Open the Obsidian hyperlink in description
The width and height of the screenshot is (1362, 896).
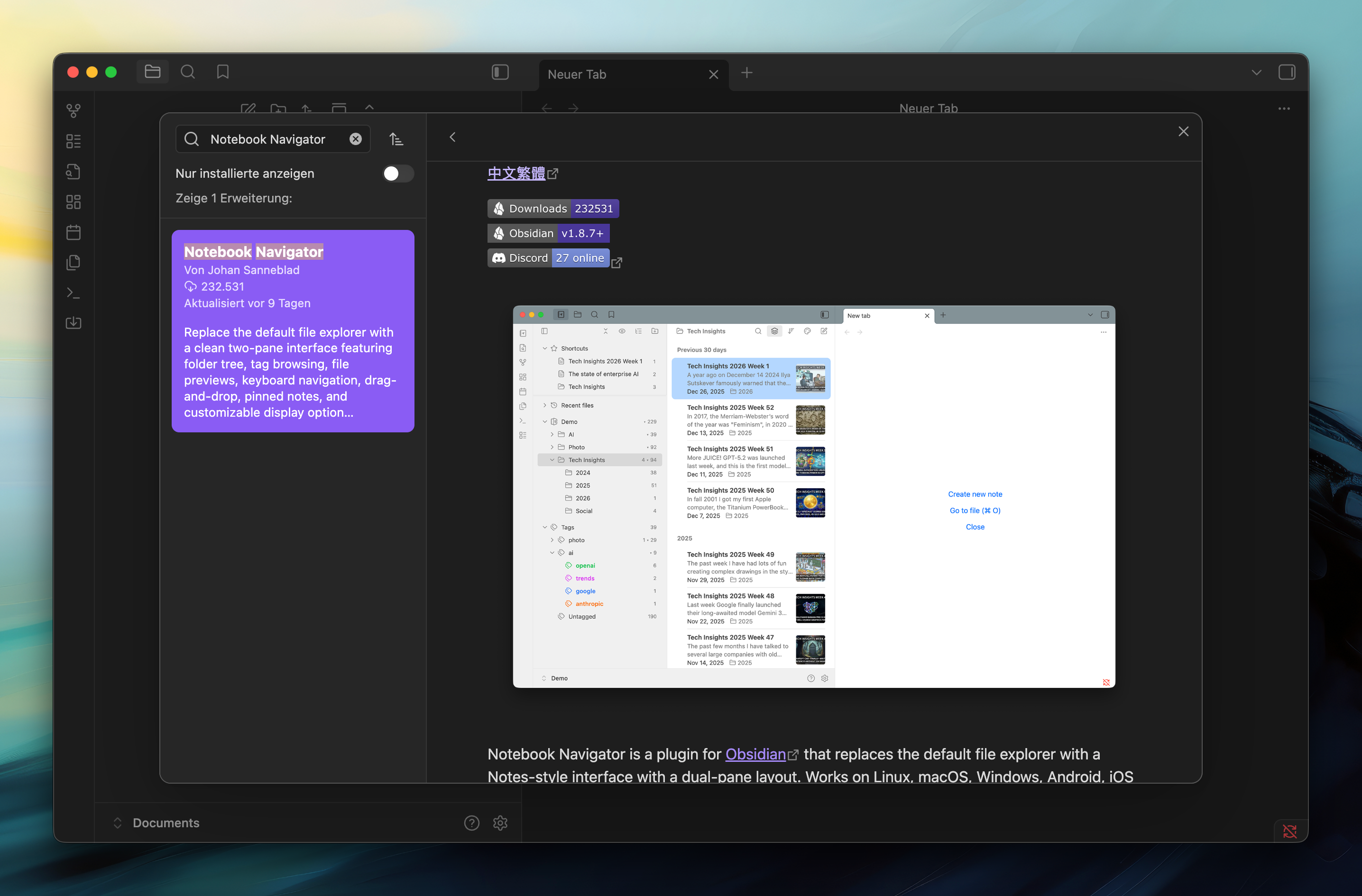coord(755,754)
